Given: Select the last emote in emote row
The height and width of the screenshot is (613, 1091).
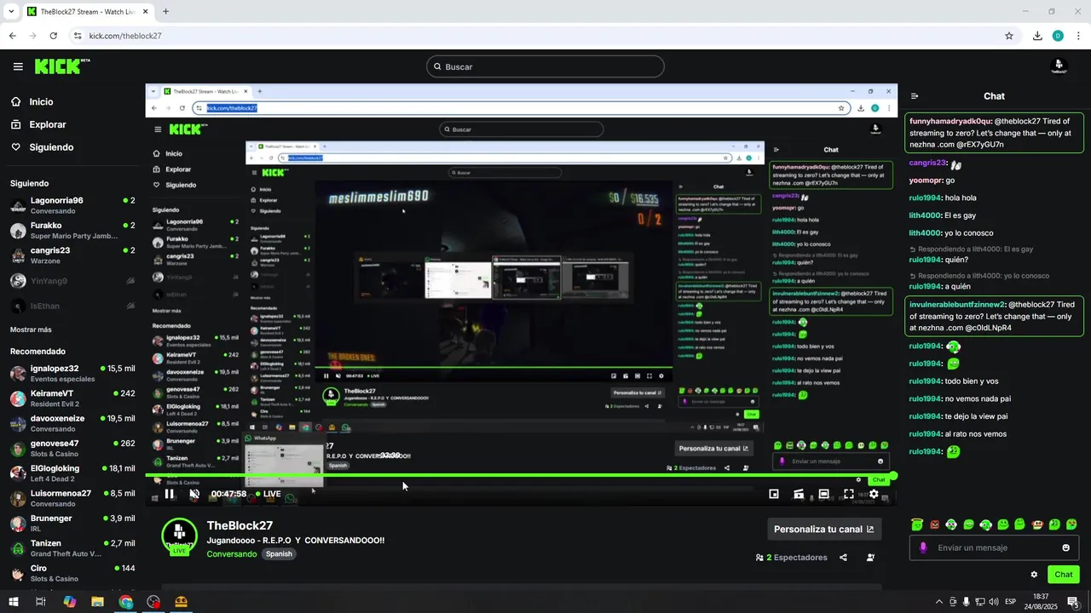Looking at the screenshot, I should pyautogui.click(x=1071, y=524).
